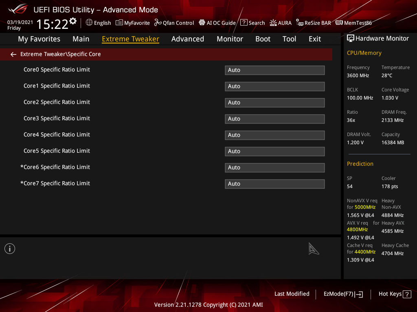Click the 28°C temperature value

387,76
